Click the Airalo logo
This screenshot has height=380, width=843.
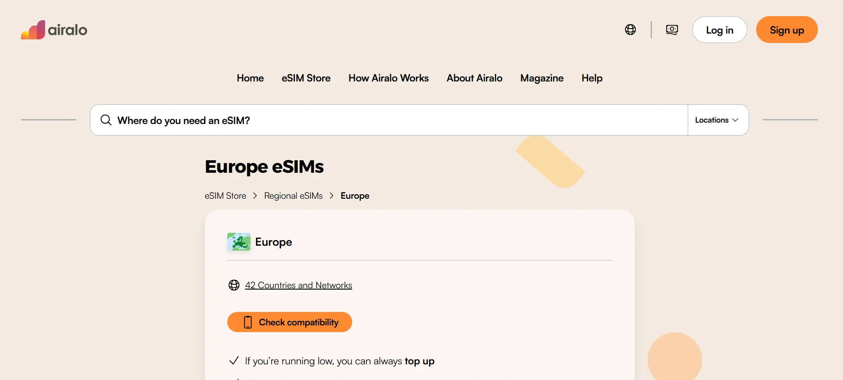click(x=54, y=30)
